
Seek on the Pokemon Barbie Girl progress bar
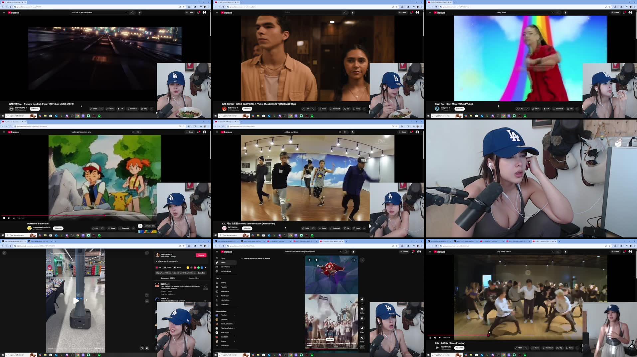pos(78,216)
